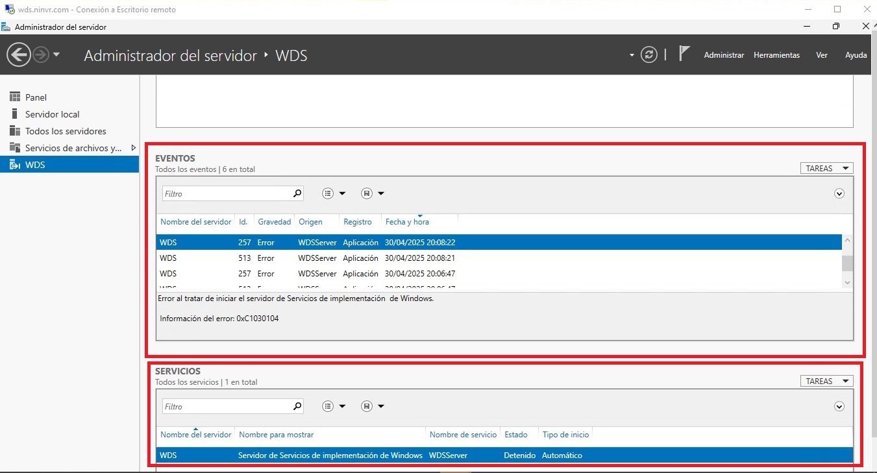Sort events by Id. column
Image resolution: width=877 pixels, height=473 pixels.
tap(243, 222)
